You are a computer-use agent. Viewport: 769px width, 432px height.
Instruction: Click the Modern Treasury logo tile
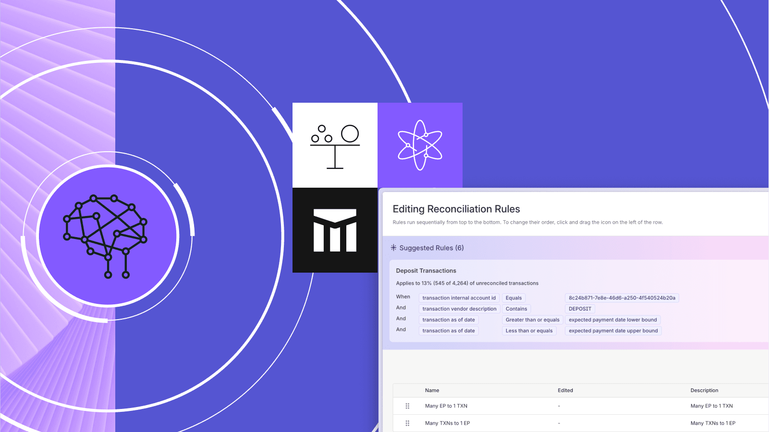pos(335,229)
